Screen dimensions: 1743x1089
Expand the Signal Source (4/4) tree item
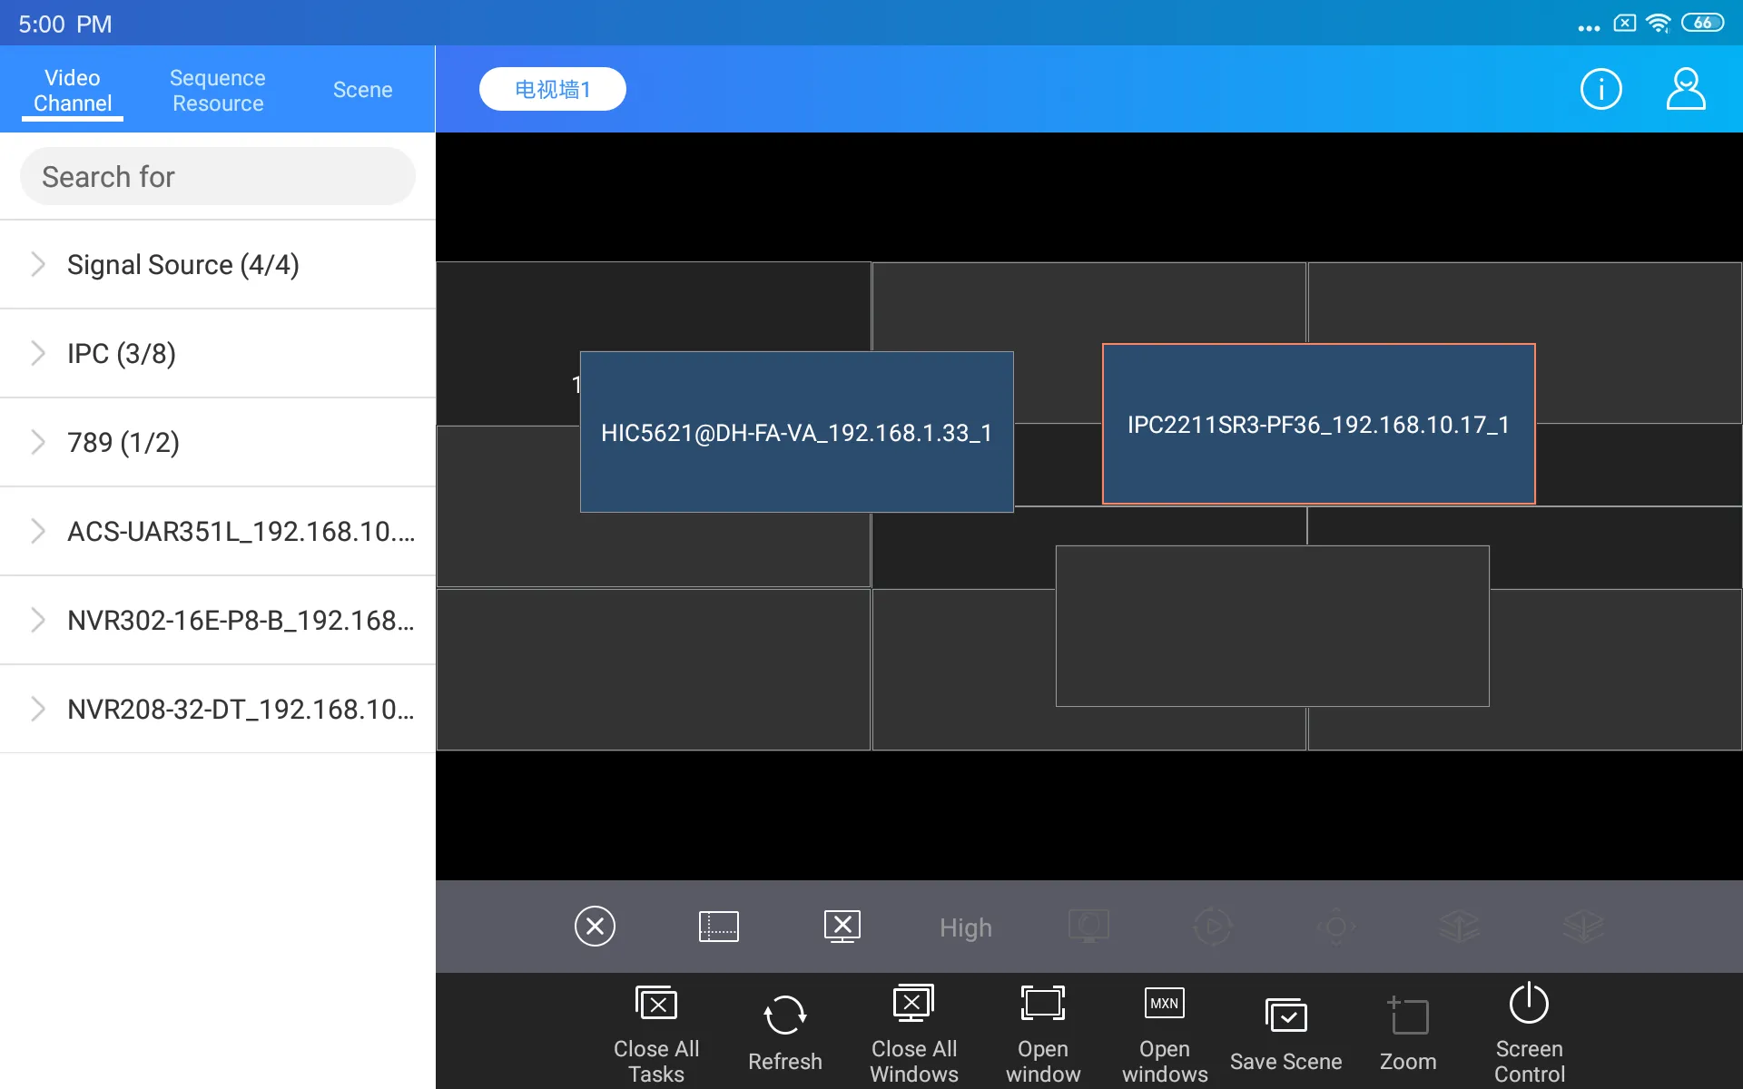(36, 265)
